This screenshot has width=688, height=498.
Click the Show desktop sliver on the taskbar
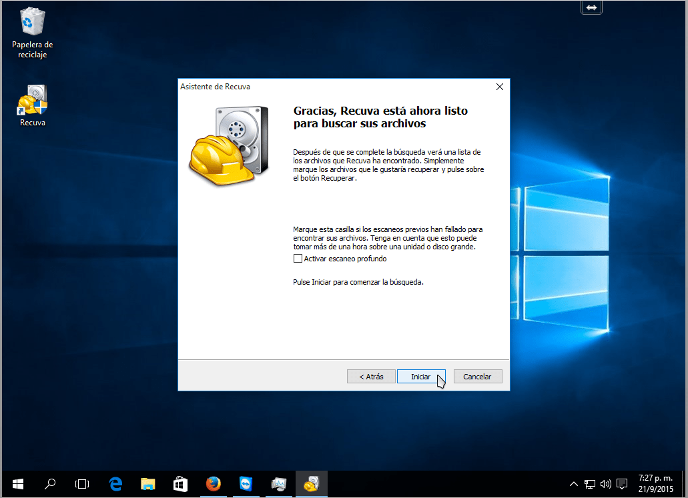[685, 484]
